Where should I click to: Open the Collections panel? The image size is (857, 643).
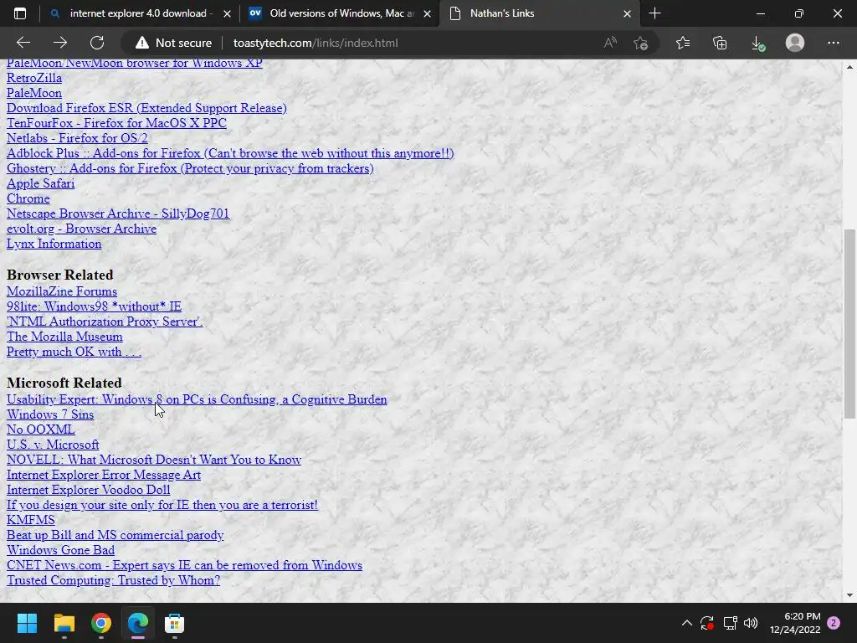click(720, 43)
